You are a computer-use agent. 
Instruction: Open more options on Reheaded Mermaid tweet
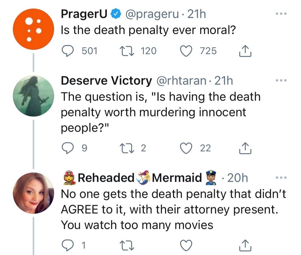pos(281,178)
